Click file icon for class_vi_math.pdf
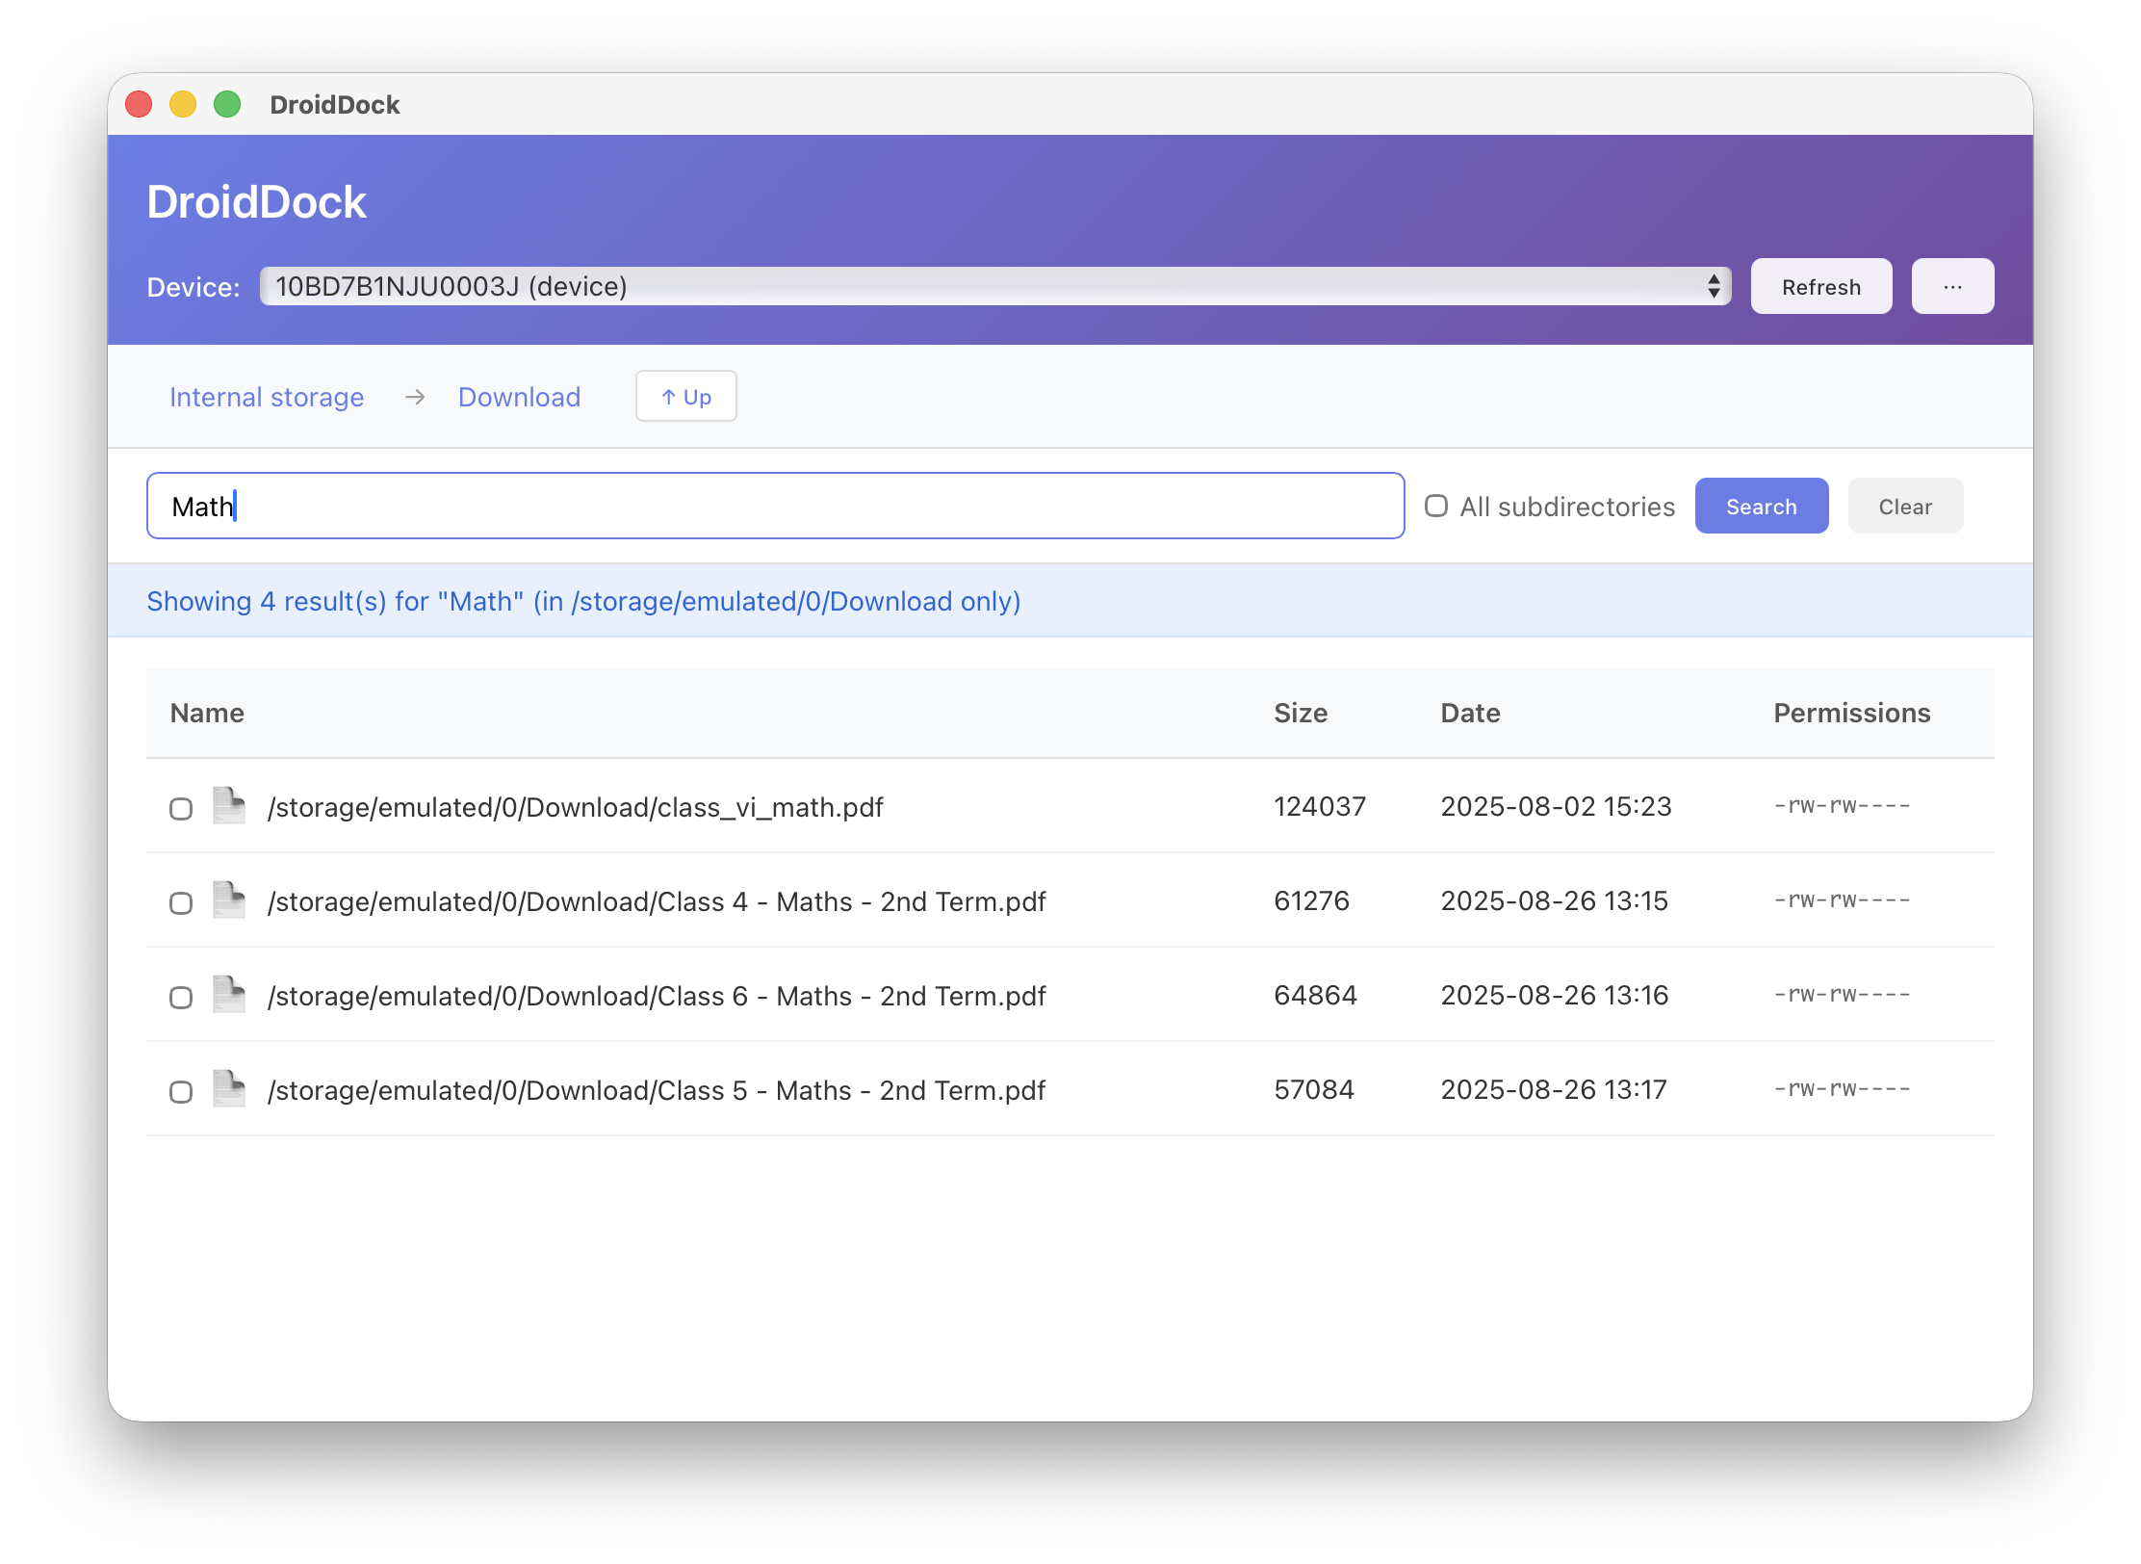The height and width of the screenshot is (1564, 2141). [229, 805]
